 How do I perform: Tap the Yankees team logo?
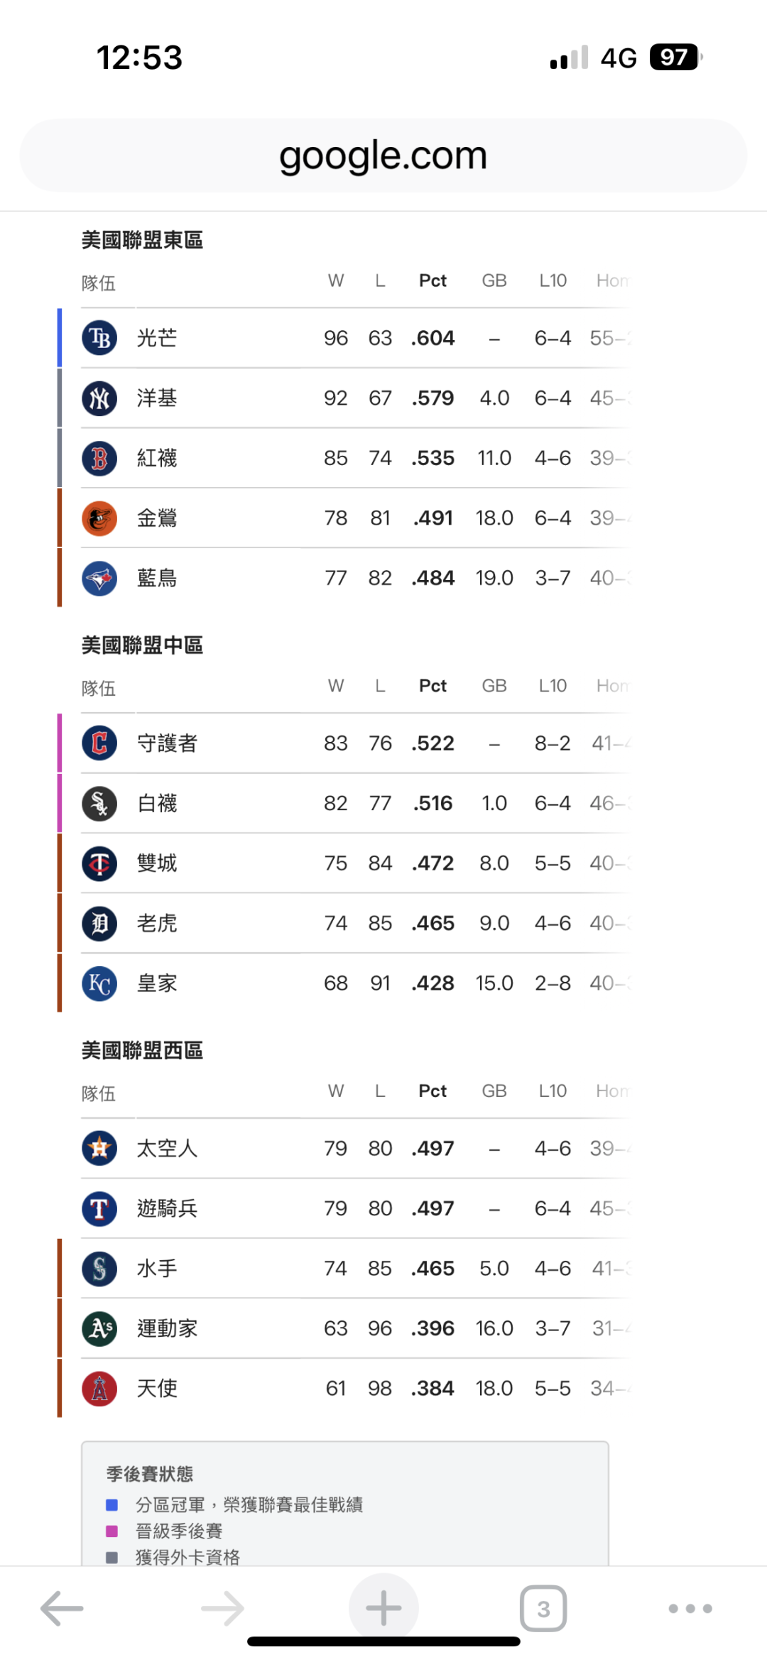click(99, 398)
